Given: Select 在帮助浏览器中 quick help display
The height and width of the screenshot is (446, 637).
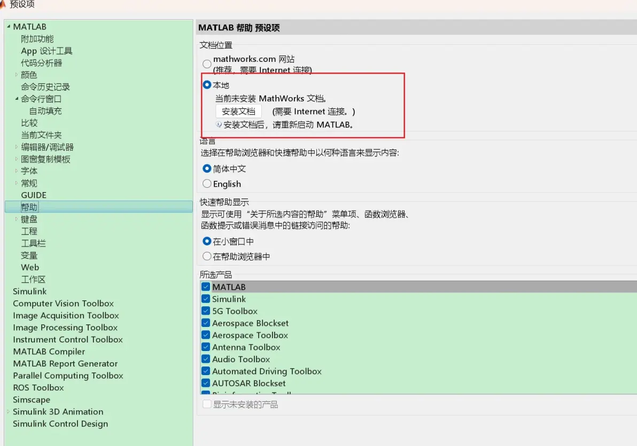Looking at the screenshot, I should tap(207, 256).
